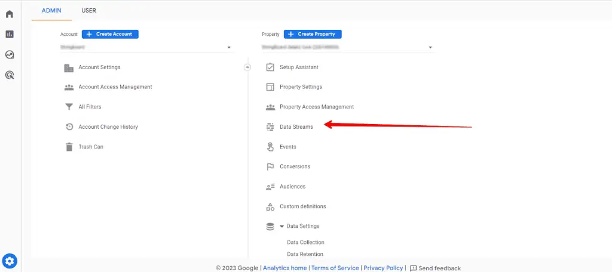This screenshot has width=612, height=272.
Task: Click the Events touch icon
Action: click(270, 147)
